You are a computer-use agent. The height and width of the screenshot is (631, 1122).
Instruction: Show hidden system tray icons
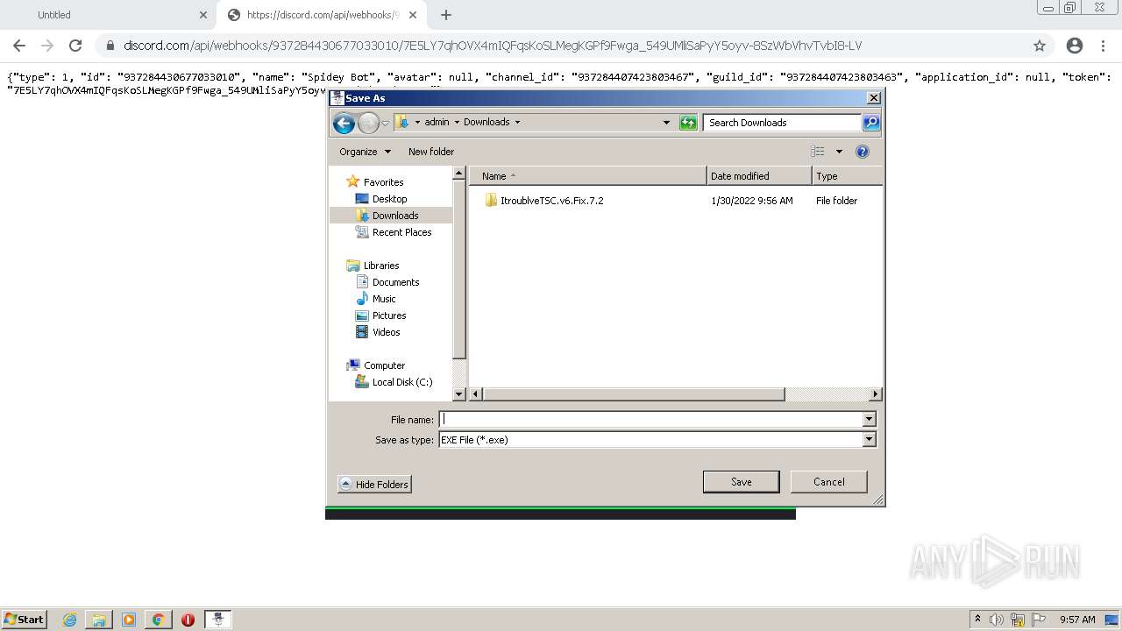pos(977,620)
